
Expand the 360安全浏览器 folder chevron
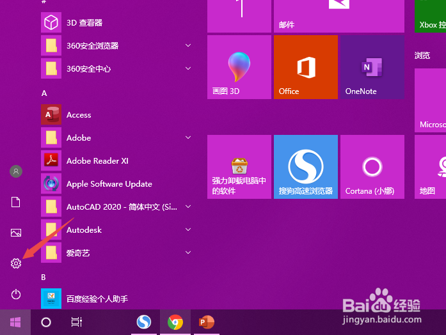click(188, 45)
